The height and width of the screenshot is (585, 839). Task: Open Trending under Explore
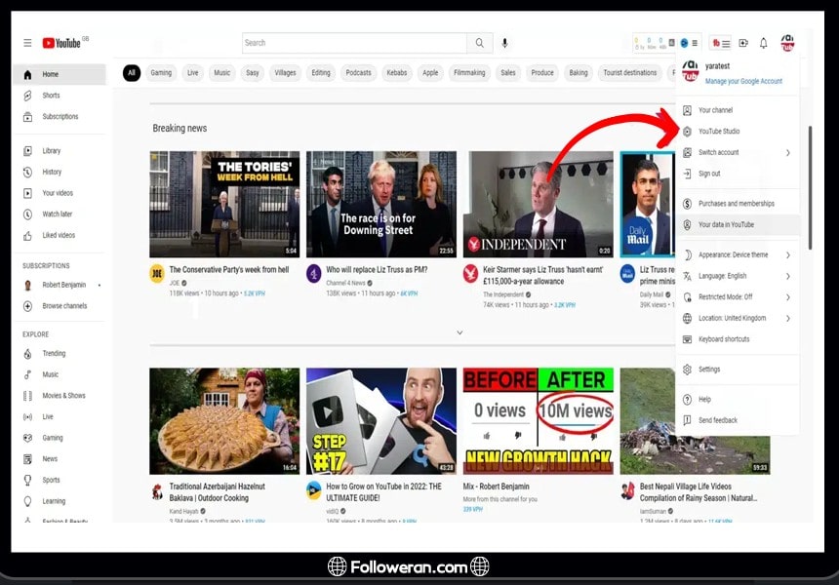point(54,354)
